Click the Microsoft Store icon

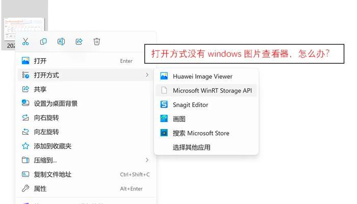point(164,133)
